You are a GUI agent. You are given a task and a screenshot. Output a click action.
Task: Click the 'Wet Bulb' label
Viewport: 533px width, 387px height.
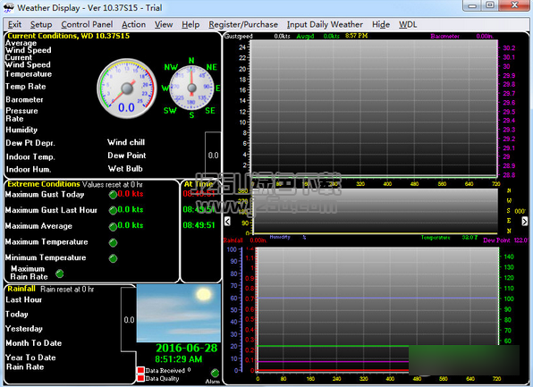click(125, 169)
